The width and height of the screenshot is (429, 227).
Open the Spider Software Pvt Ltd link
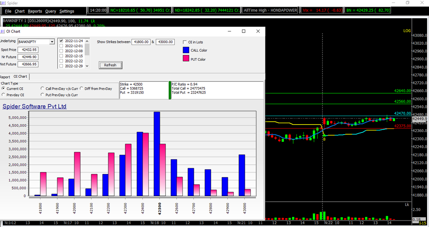[34, 106]
